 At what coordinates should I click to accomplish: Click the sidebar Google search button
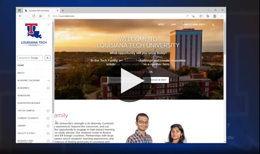point(47,58)
